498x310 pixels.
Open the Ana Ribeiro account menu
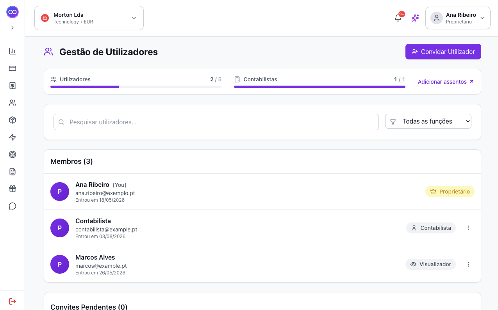coord(458,18)
